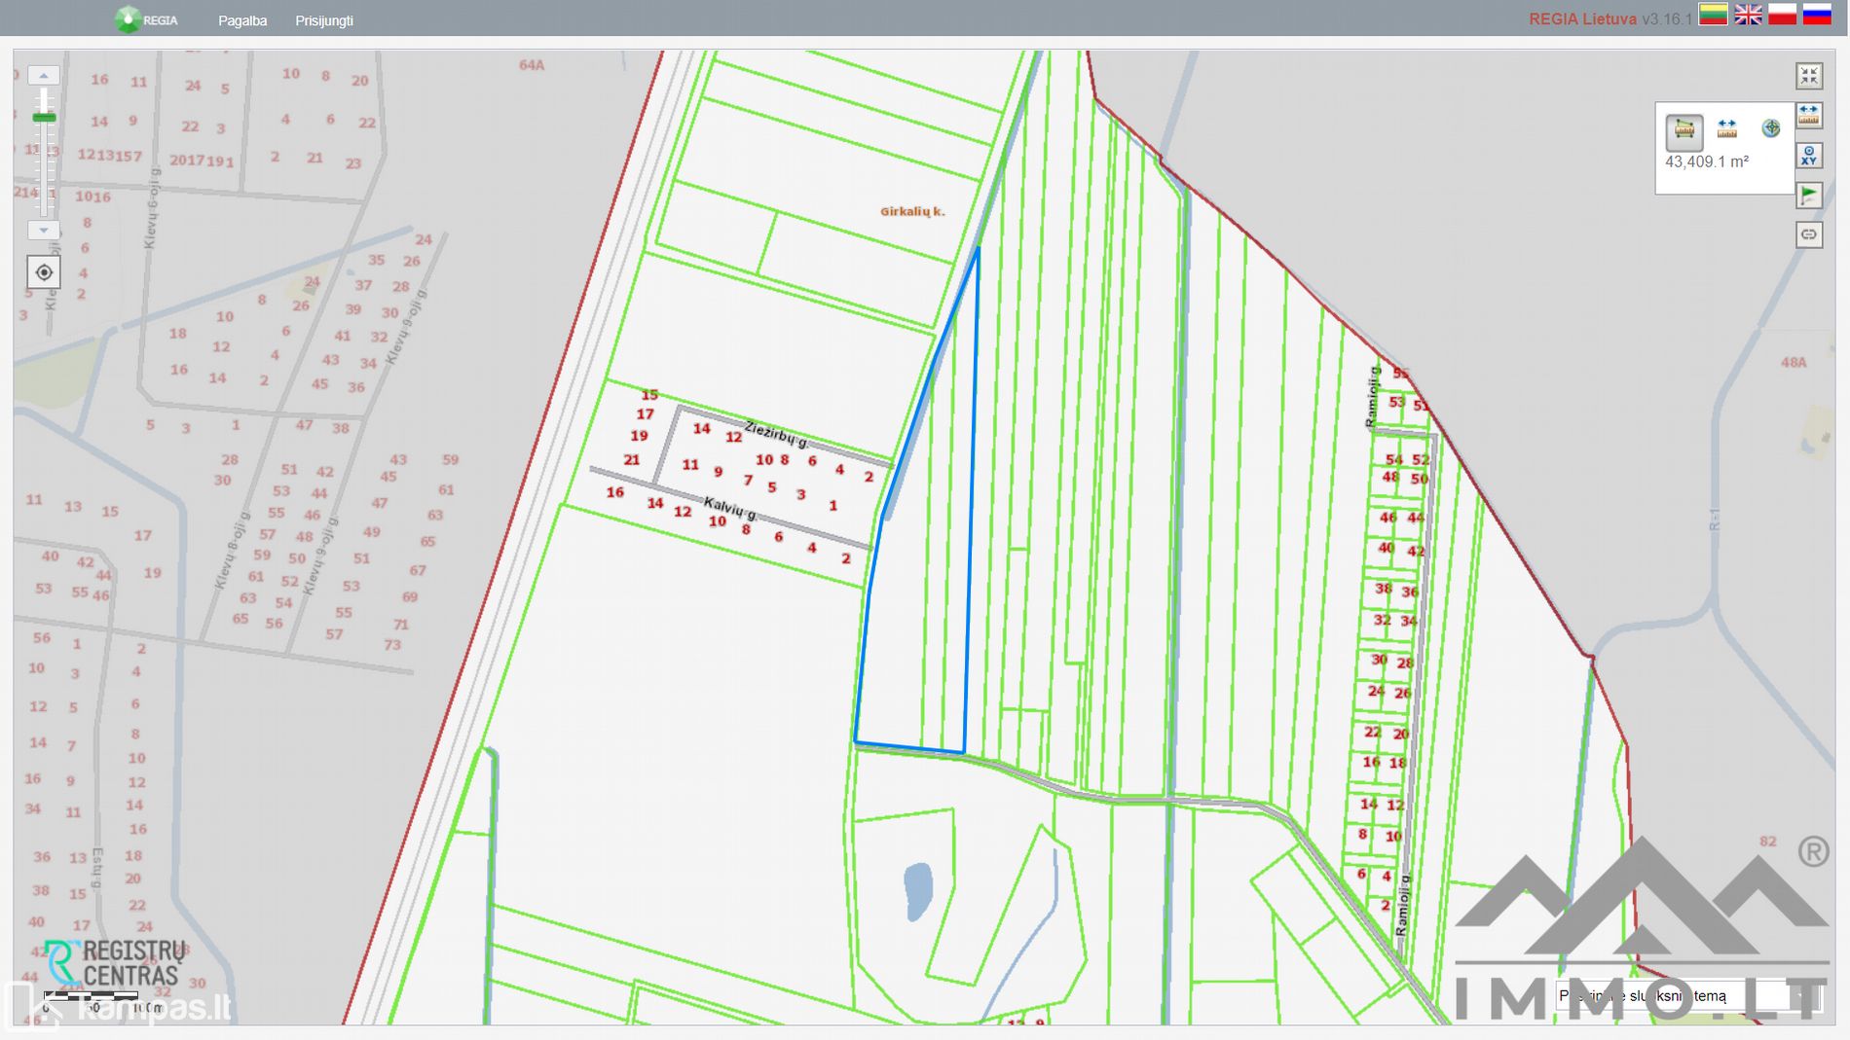1850x1040 pixels.
Task: Click the exit full-screen collapse arrows icon
Action: pyautogui.click(x=1808, y=76)
